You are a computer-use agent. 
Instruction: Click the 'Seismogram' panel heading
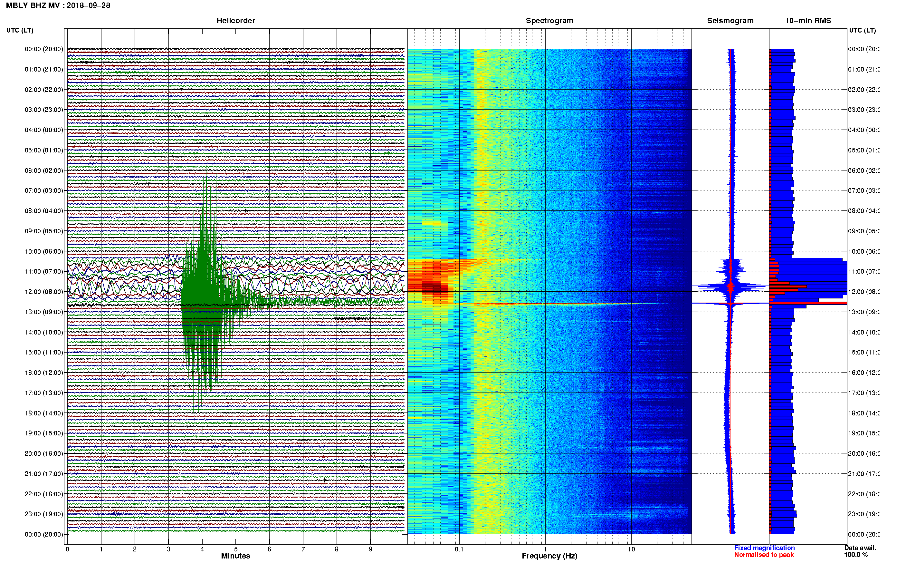click(730, 21)
